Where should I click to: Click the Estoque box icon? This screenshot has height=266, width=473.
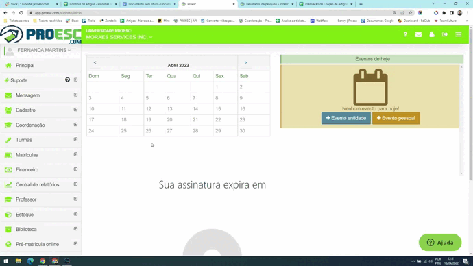pos(8,215)
